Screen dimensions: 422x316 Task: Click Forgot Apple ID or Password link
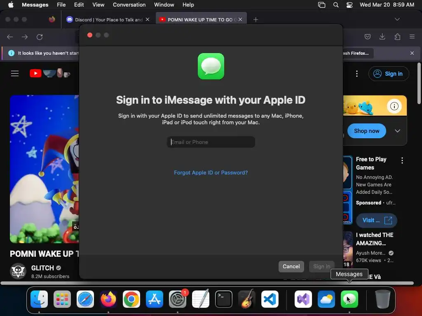click(211, 172)
